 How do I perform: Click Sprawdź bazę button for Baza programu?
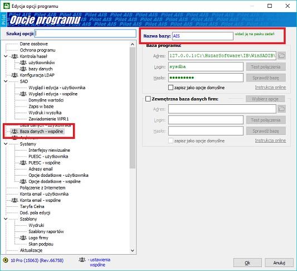[266, 78]
